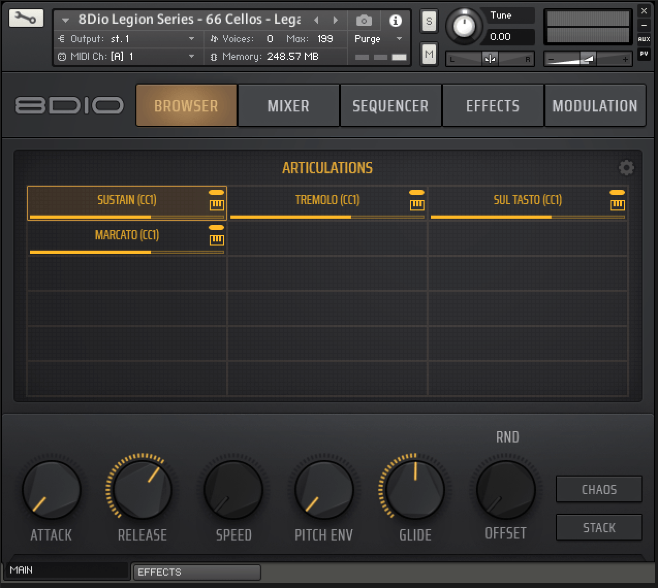
Task: Click the articulations settings gear icon
Action: 626,168
